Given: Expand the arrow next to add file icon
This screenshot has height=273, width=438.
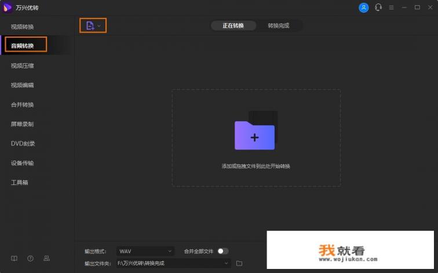Looking at the screenshot, I should [x=99, y=26].
